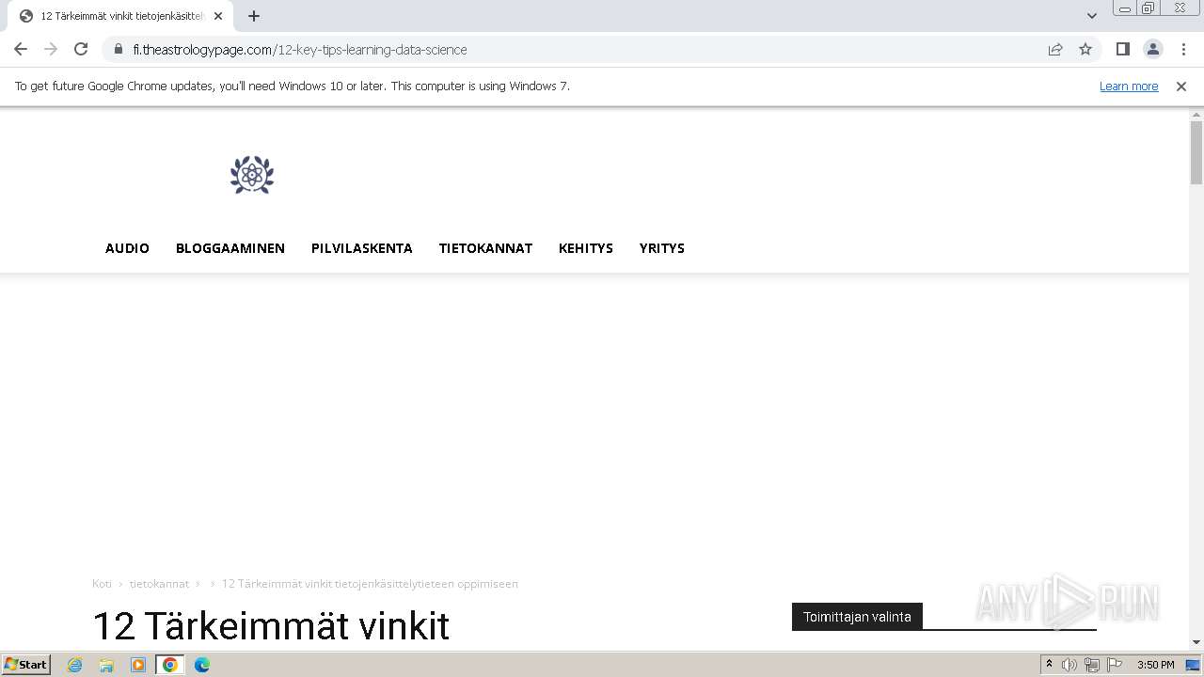Open the AUDIO menu item
This screenshot has width=1204, height=677.
tap(127, 248)
